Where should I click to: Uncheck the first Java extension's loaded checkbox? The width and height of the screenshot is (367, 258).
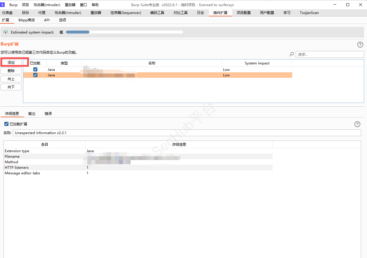click(x=35, y=70)
